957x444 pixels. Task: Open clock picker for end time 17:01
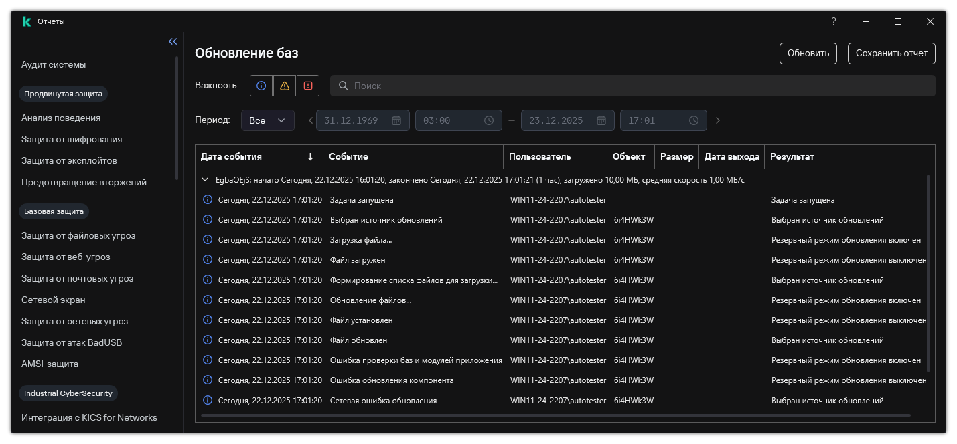coord(694,120)
